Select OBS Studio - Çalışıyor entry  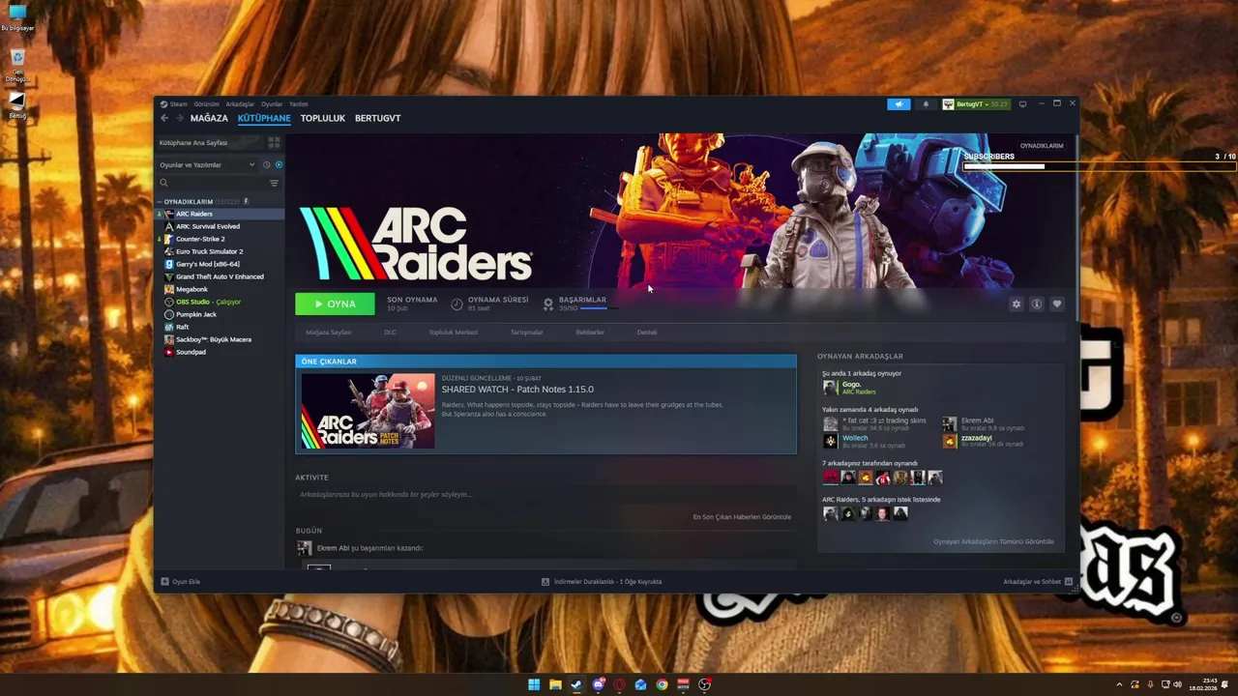tap(220, 302)
